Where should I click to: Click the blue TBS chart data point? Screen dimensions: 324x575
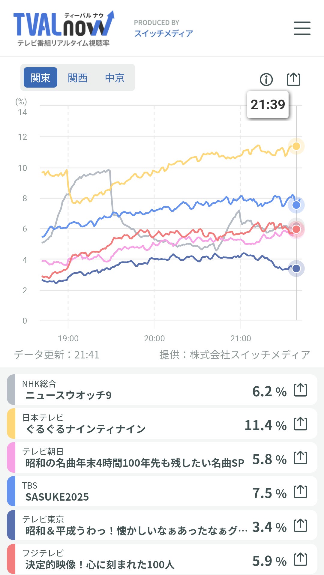(x=296, y=205)
